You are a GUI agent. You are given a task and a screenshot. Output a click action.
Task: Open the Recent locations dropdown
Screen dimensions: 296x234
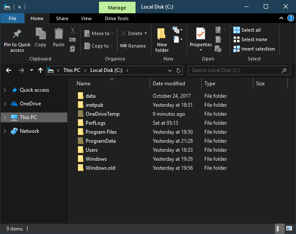tap(31, 70)
